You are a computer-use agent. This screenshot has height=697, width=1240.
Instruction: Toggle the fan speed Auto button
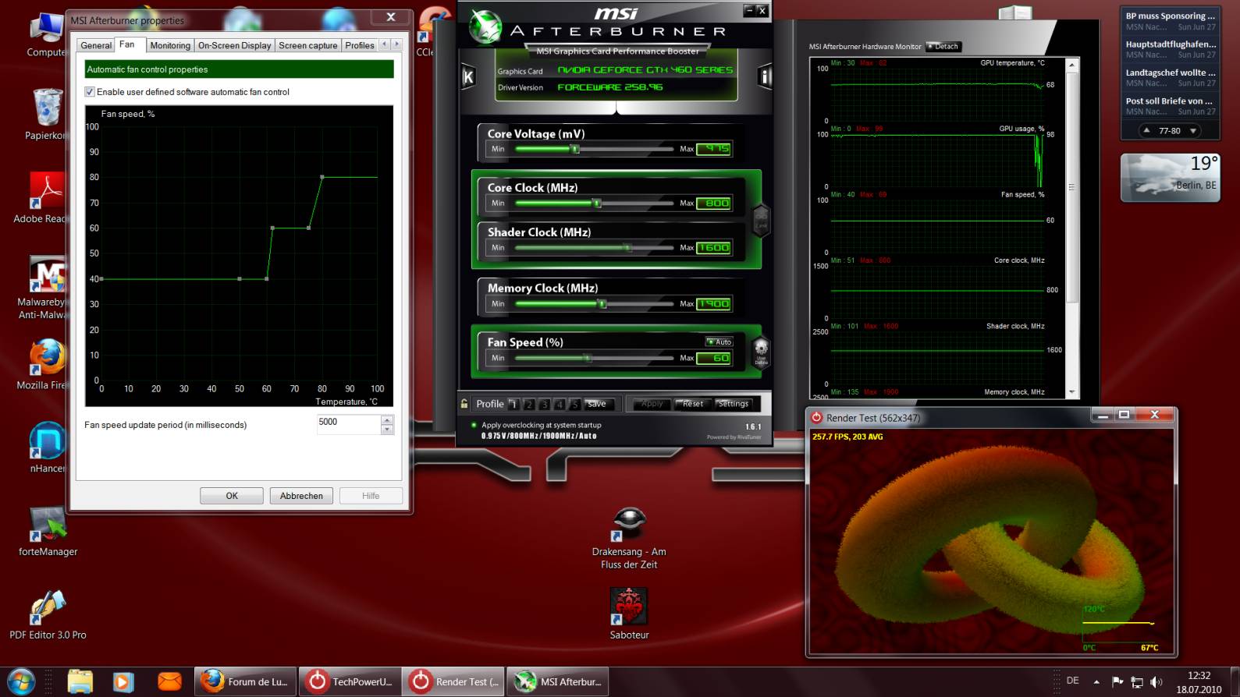click(719, 341)
